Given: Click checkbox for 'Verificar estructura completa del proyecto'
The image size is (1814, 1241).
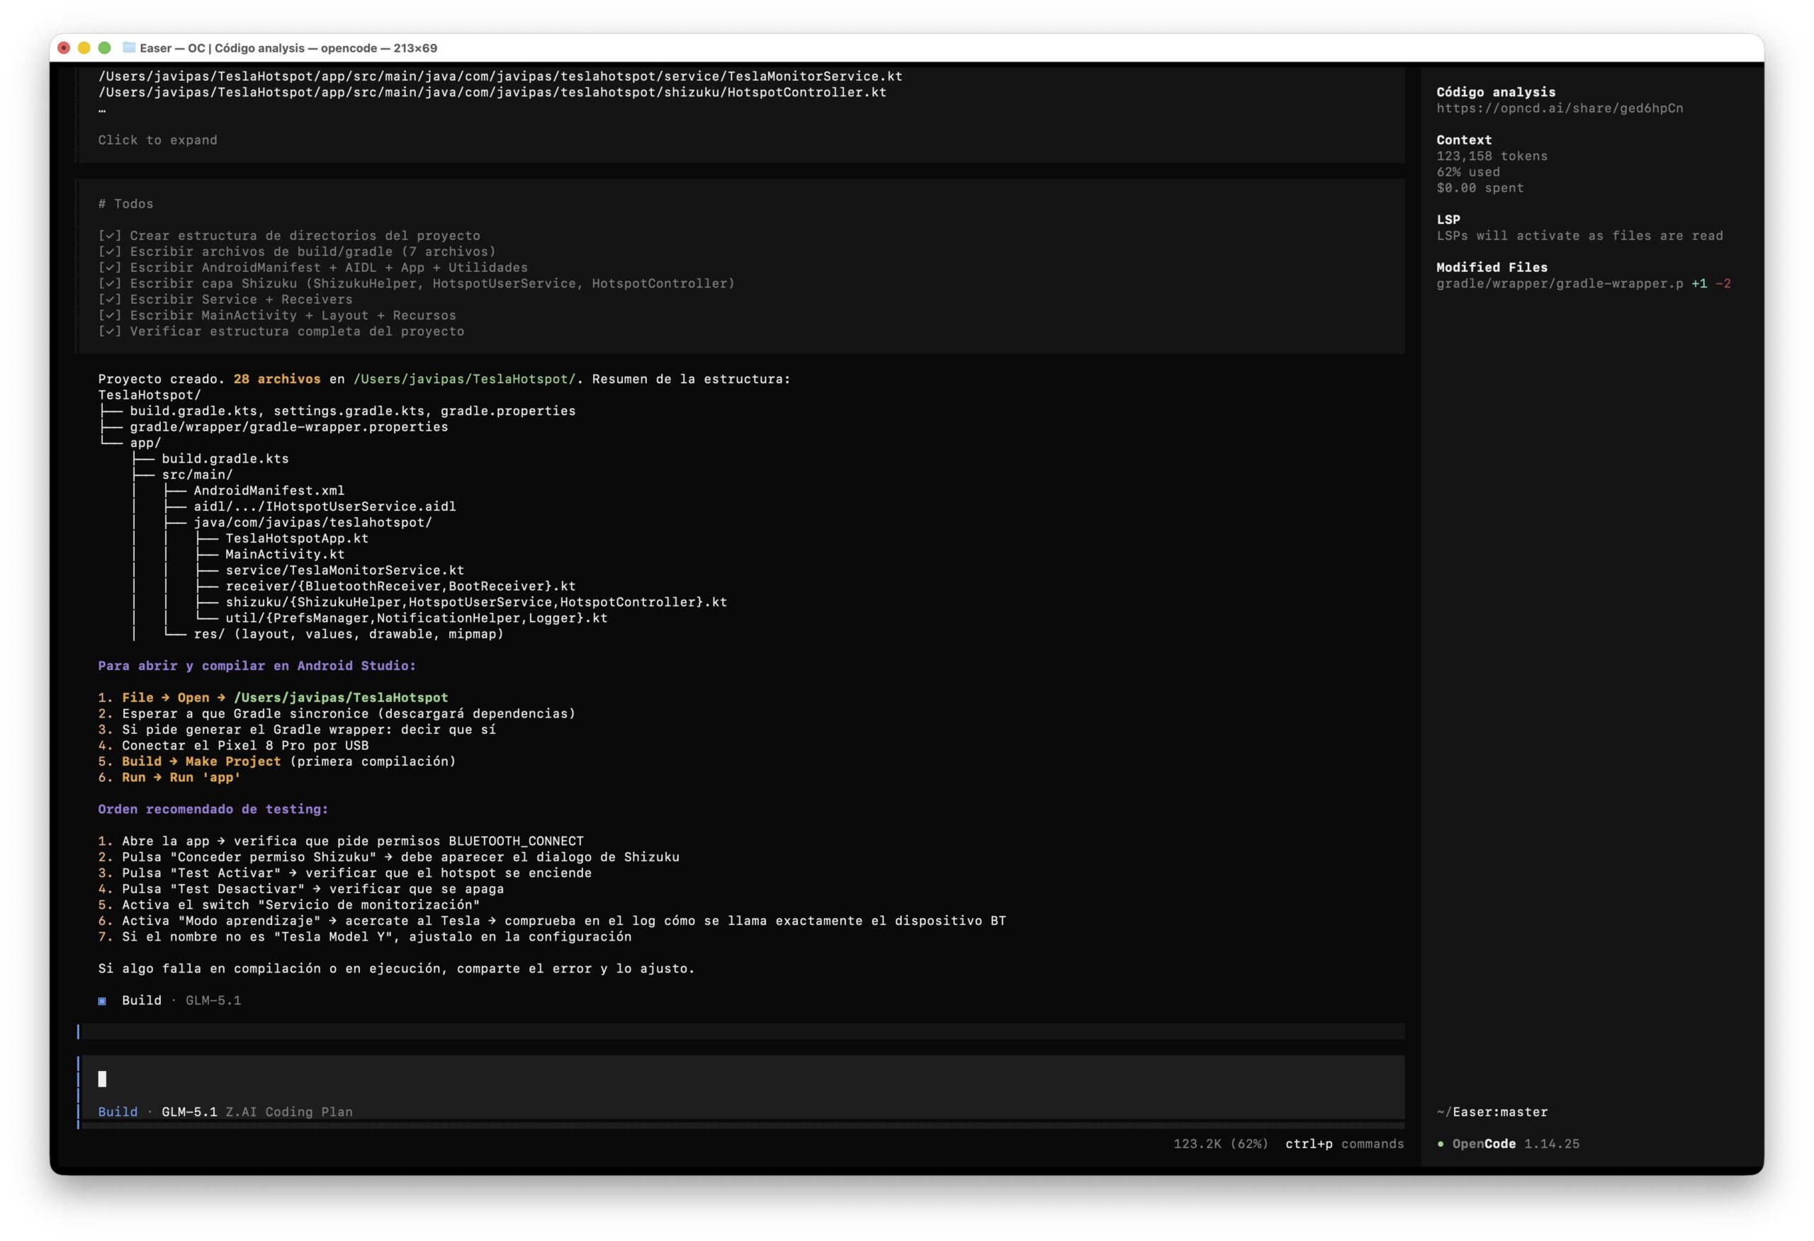Looking at the screenshot, I should [x=109, y=331].
